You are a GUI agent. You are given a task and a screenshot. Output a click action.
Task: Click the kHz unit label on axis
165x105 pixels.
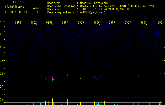(2, 21)
